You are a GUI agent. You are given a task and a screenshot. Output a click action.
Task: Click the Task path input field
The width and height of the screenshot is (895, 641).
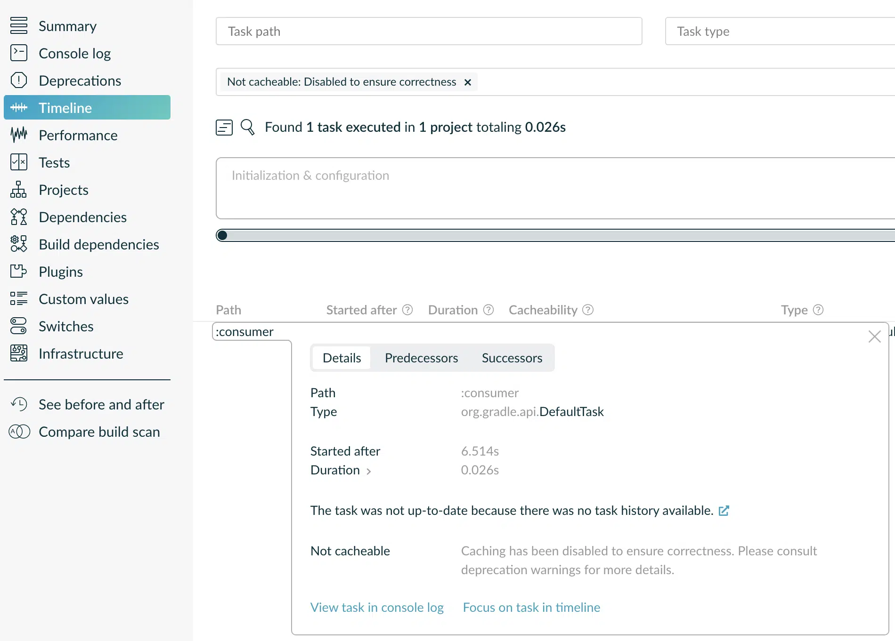pos(429,32)
